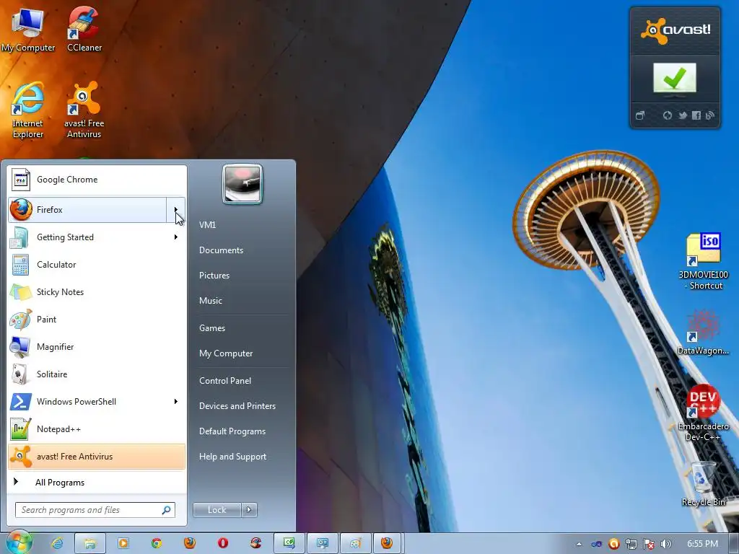
Task: Open Solitaire from Start menu
Action: 97,374
